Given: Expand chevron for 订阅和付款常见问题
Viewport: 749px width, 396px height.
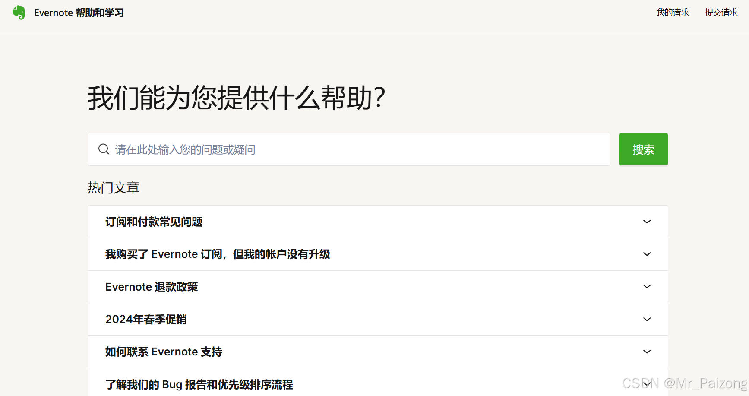Looking at the screenshot, I should pyautogui.click(x=647, y=222).
